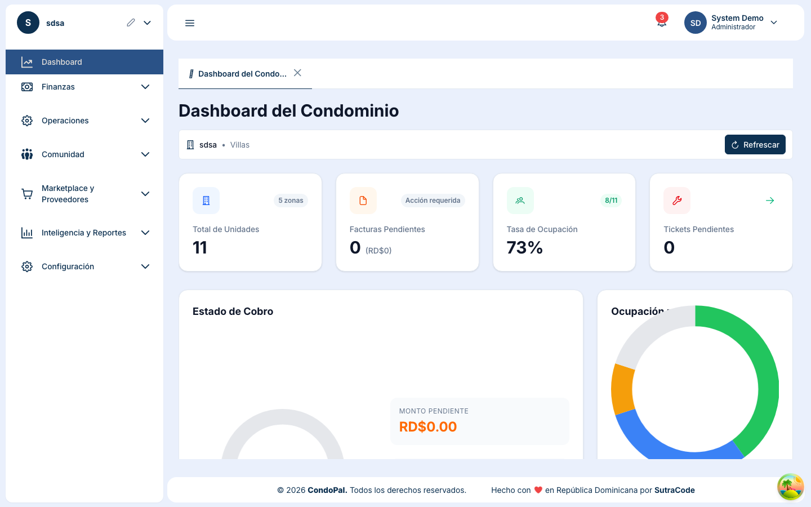
Task: Click the green arrow on Tickets Pendientes card
Action: click(x=769, y=200)
